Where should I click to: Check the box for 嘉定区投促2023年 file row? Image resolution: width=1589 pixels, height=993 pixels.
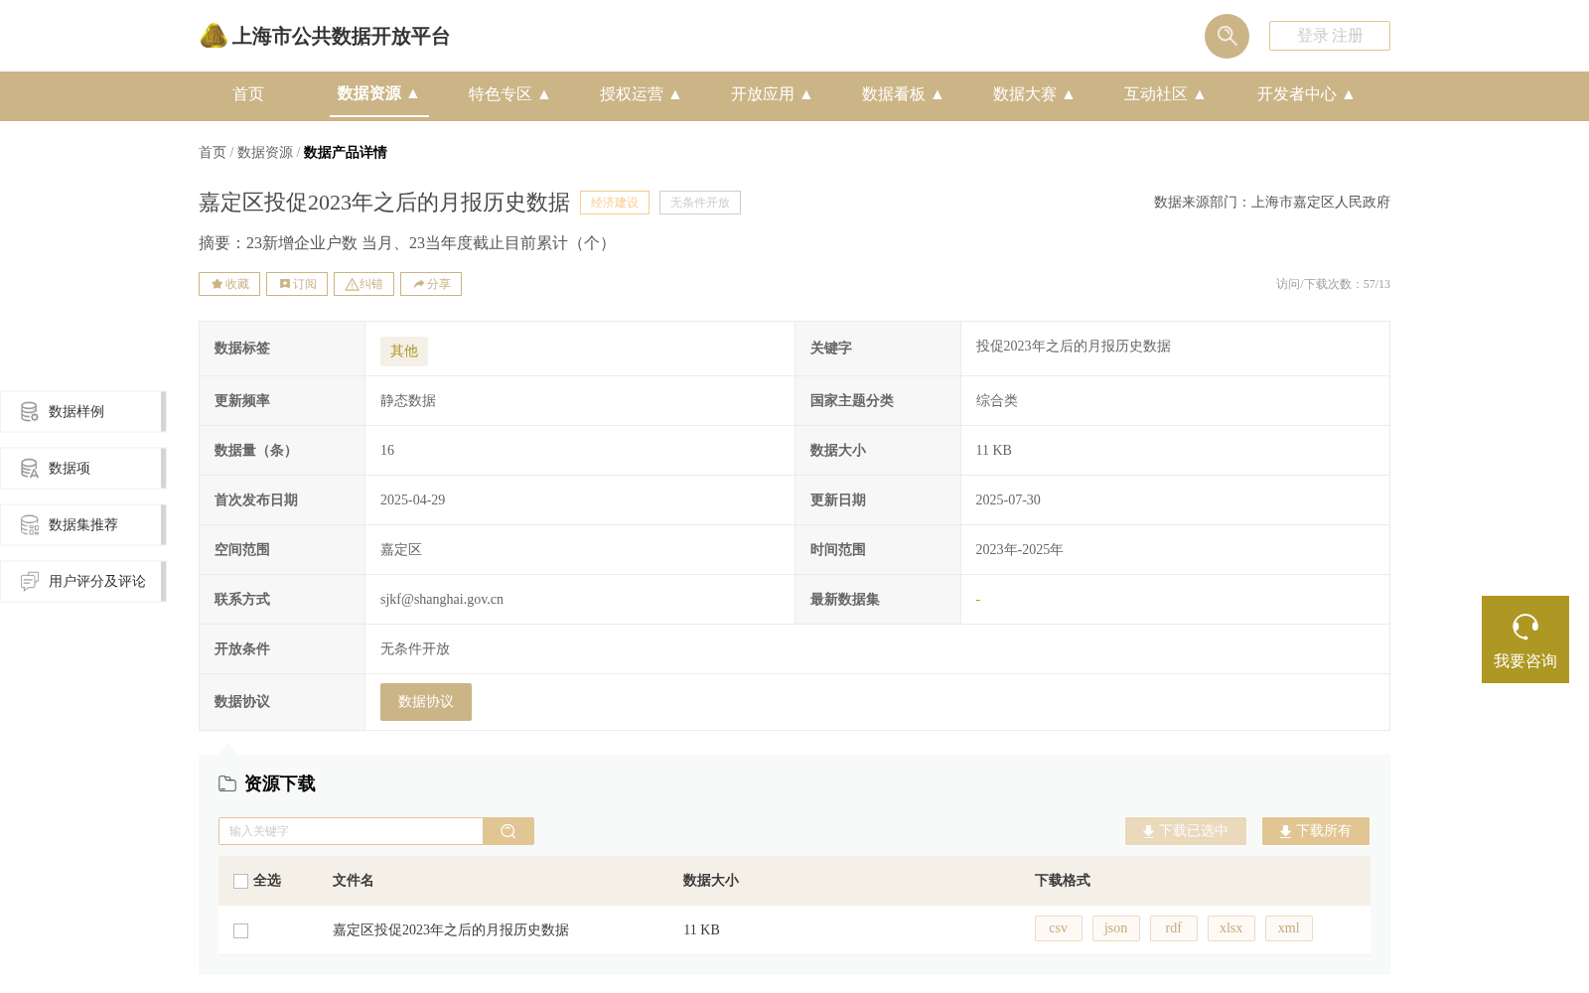[x=240, y=930]
